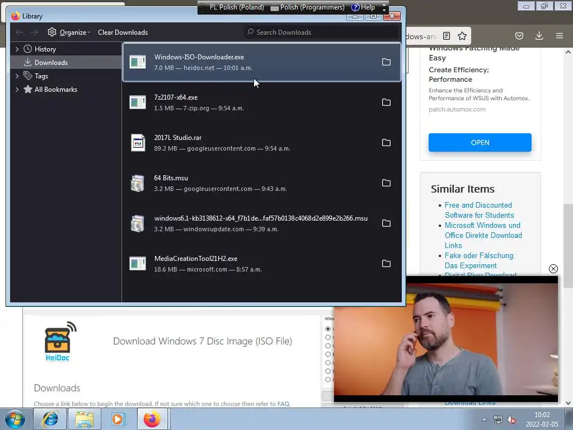
Task: Expand the History tree item
Action: pyautogui.click(x=17, y=49)
